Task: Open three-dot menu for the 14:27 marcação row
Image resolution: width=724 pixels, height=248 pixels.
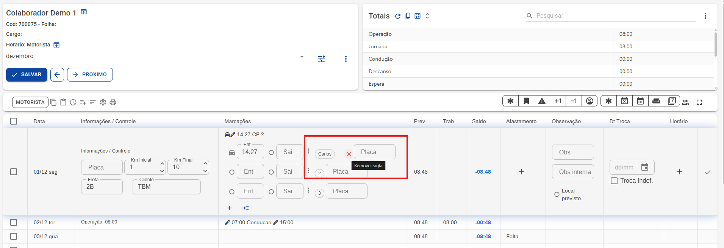Action: coord(308,151)
